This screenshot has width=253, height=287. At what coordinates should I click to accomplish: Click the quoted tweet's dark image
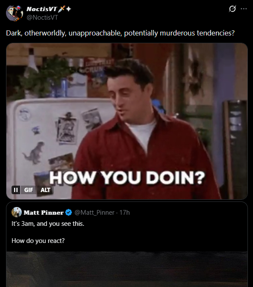(127, 269)
